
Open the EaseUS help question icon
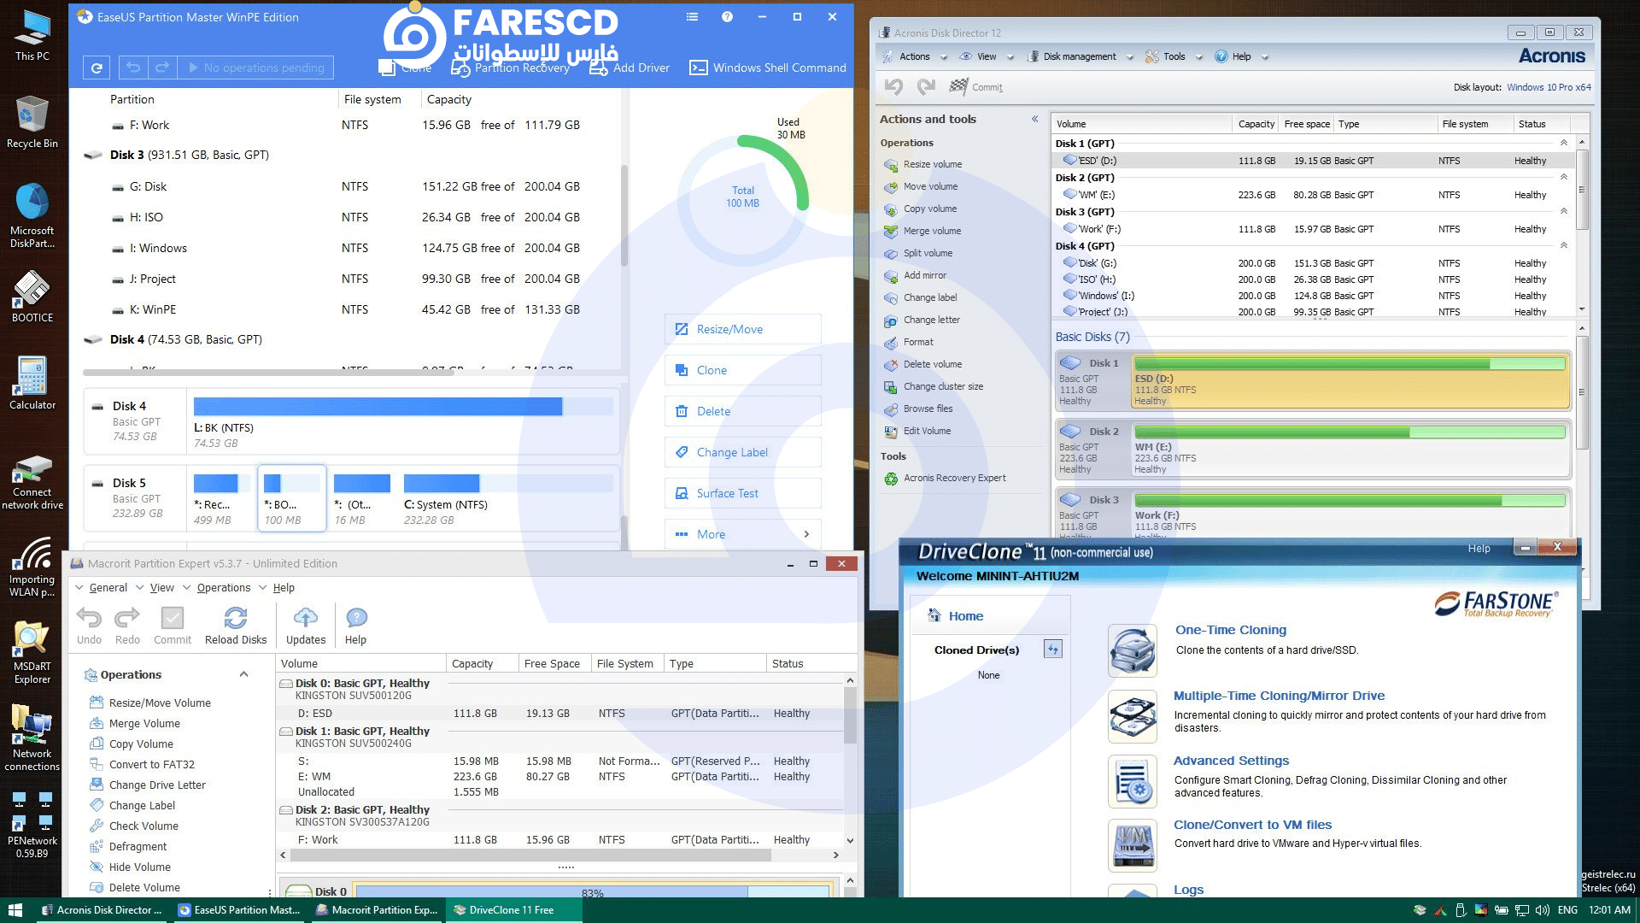[x=727, y=17]
